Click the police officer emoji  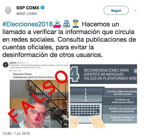coord(76,24)
